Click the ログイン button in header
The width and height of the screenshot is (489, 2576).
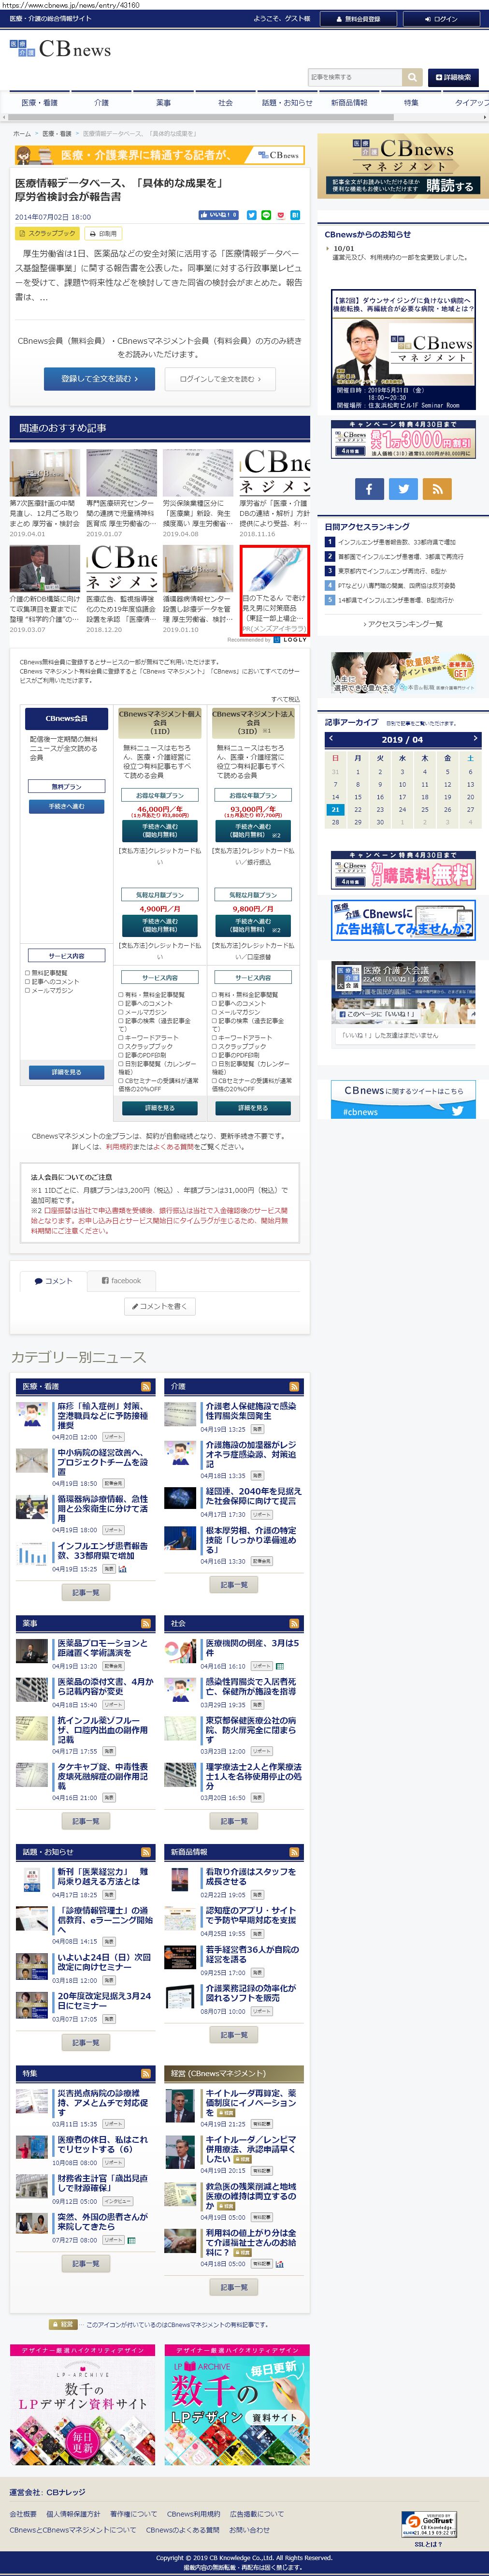441,19
